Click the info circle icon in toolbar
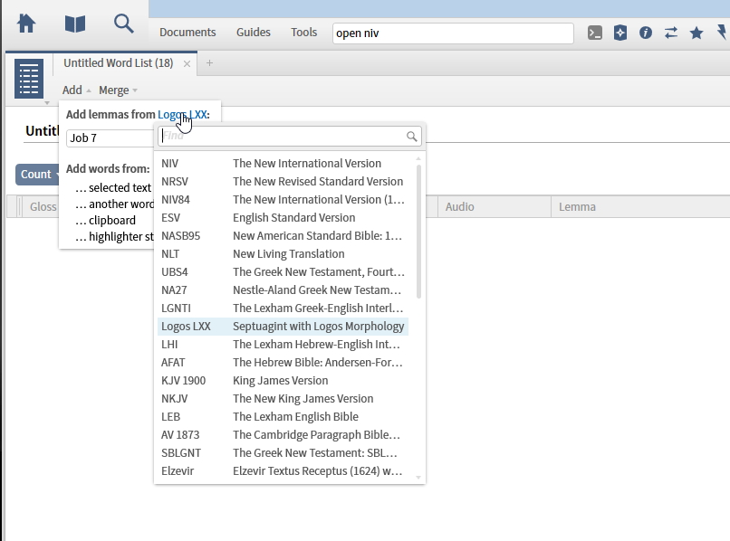The height and width of the screenshot is (541, 730). point(645,33)
